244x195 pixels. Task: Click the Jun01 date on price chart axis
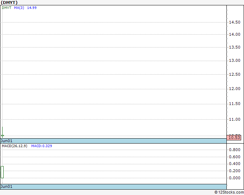point(6,141)
